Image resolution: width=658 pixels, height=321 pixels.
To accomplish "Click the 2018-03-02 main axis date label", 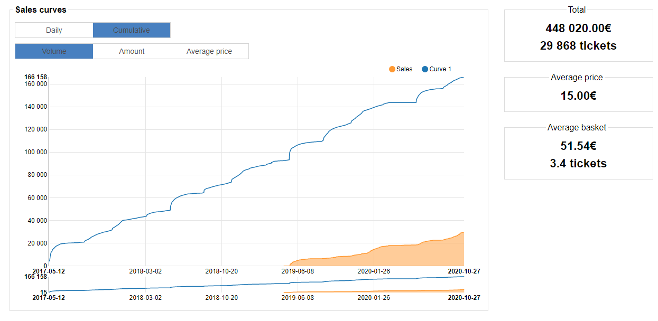I will [x=145, y=271].
